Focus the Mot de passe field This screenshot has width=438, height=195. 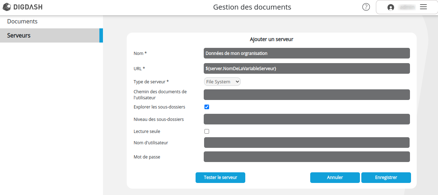coord(307,157)
